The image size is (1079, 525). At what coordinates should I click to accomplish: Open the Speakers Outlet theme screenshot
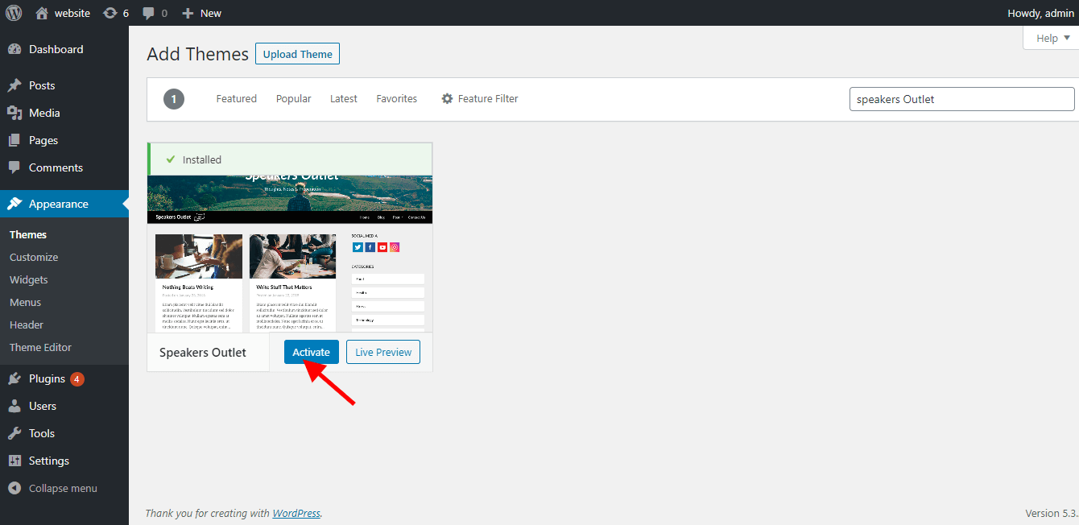(290, 254)
